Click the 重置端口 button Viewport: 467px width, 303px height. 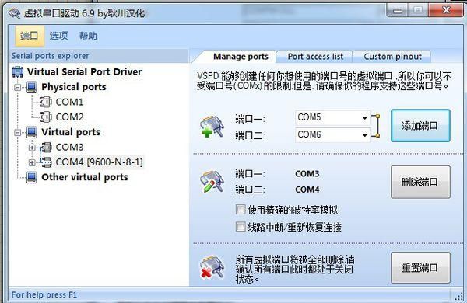(420, 267)
